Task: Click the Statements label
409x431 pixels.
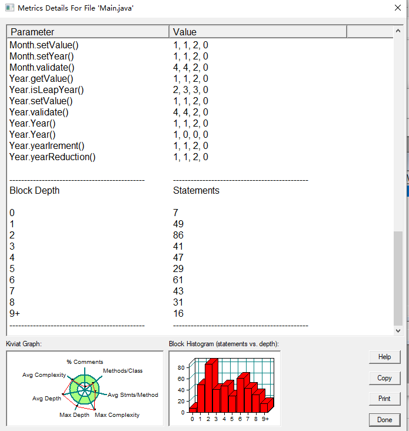Action: click(196, 191)
